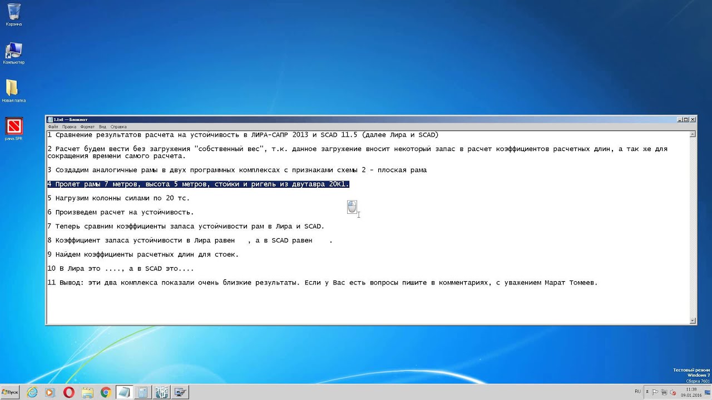Click the Notepad scrollbar up arrow

click(693, 134)
